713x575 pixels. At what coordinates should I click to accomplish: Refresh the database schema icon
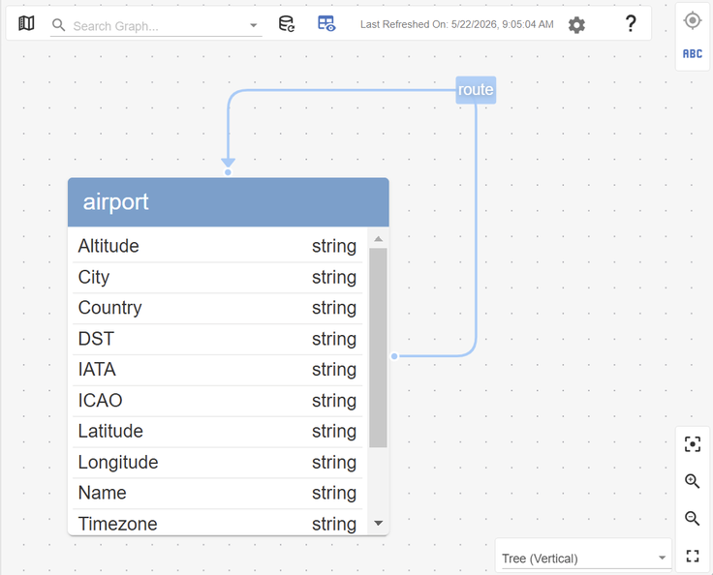(x=287, y=23)
